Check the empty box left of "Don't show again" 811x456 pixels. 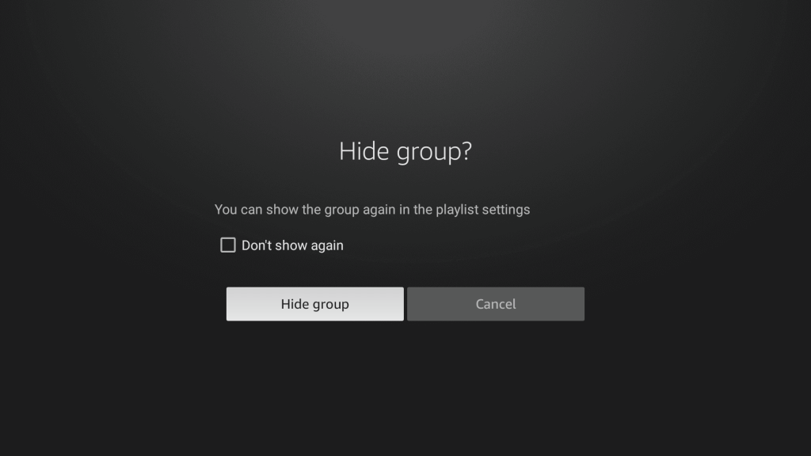(x=228, y=245)
